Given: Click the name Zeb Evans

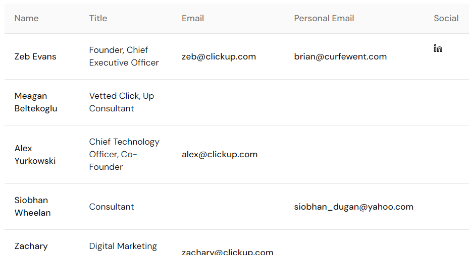Looking at the screenshot, I should pos(35,56).
